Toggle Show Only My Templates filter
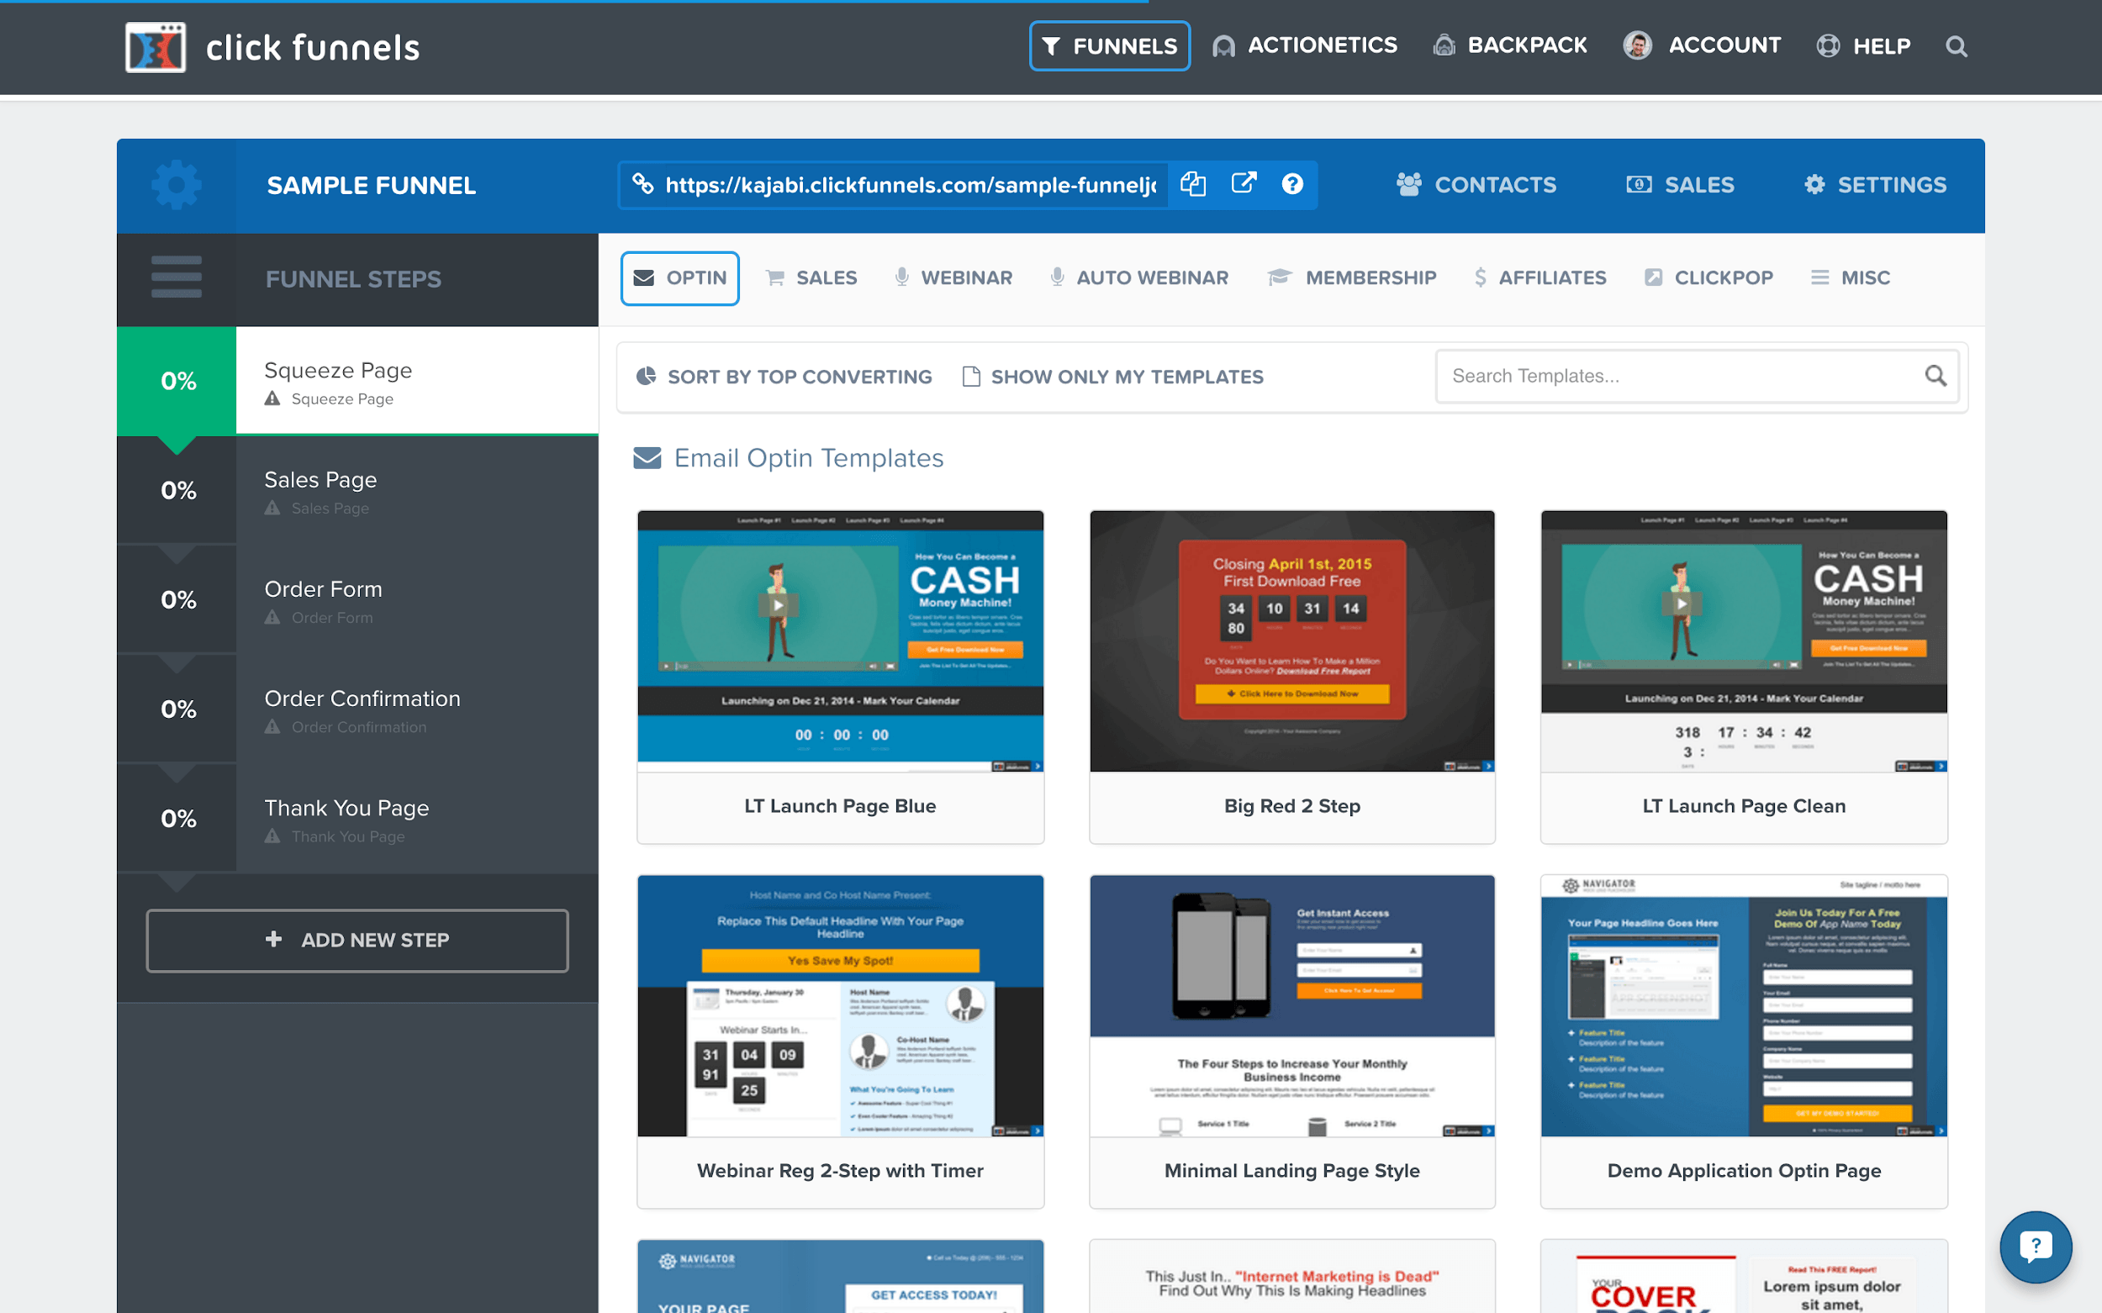 (x=1113, y=377)
